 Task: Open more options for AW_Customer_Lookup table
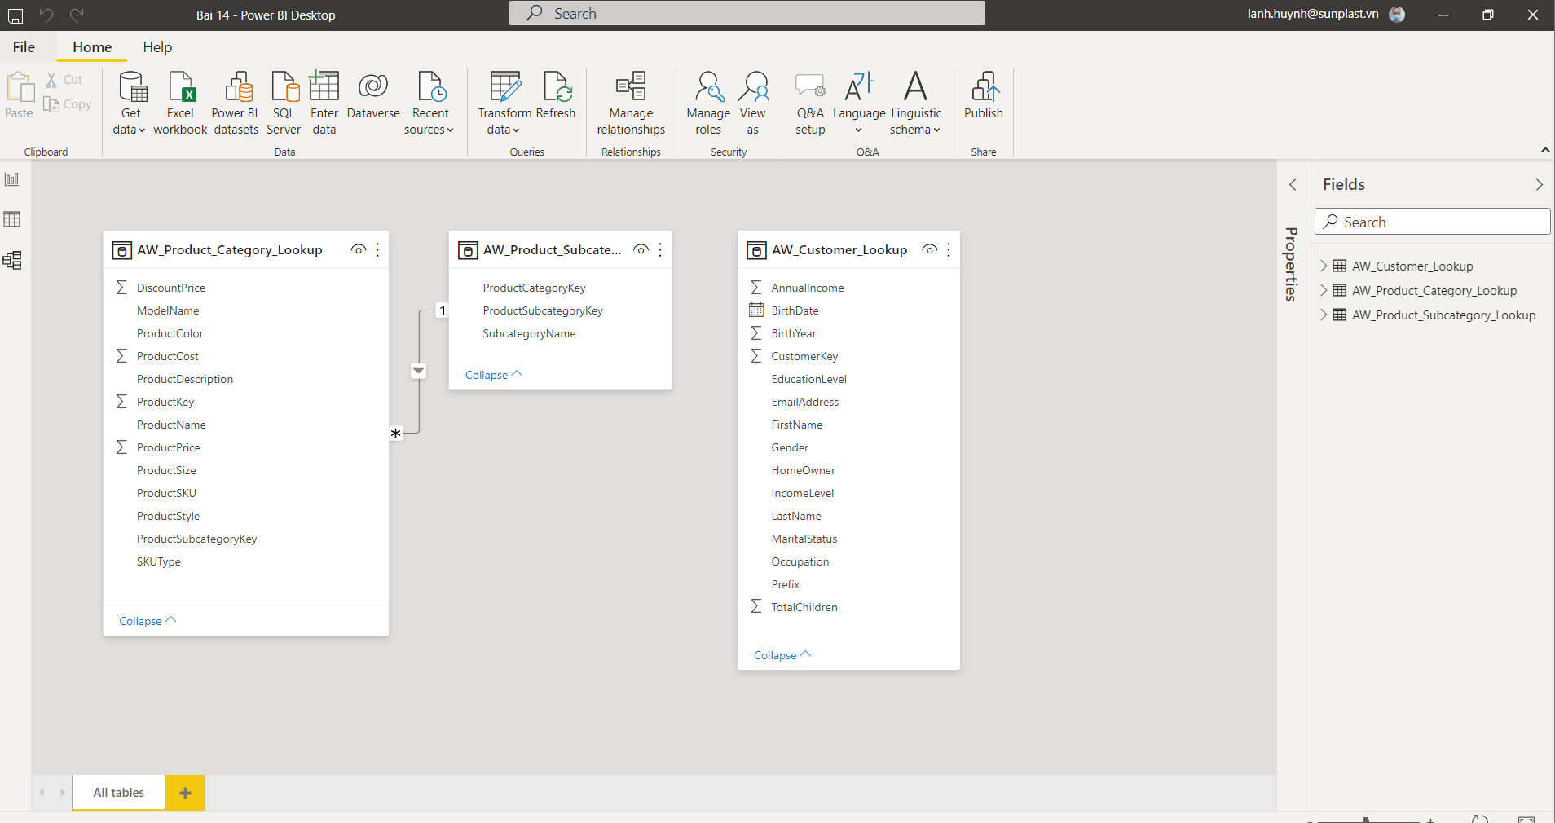pos(949,250)
